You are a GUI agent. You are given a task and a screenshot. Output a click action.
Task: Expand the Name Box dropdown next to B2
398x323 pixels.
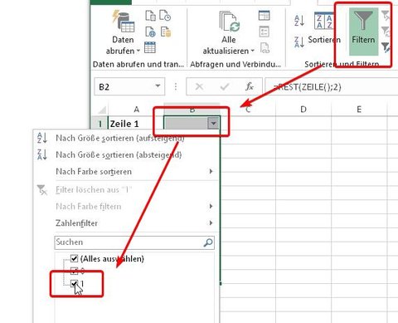158,86
